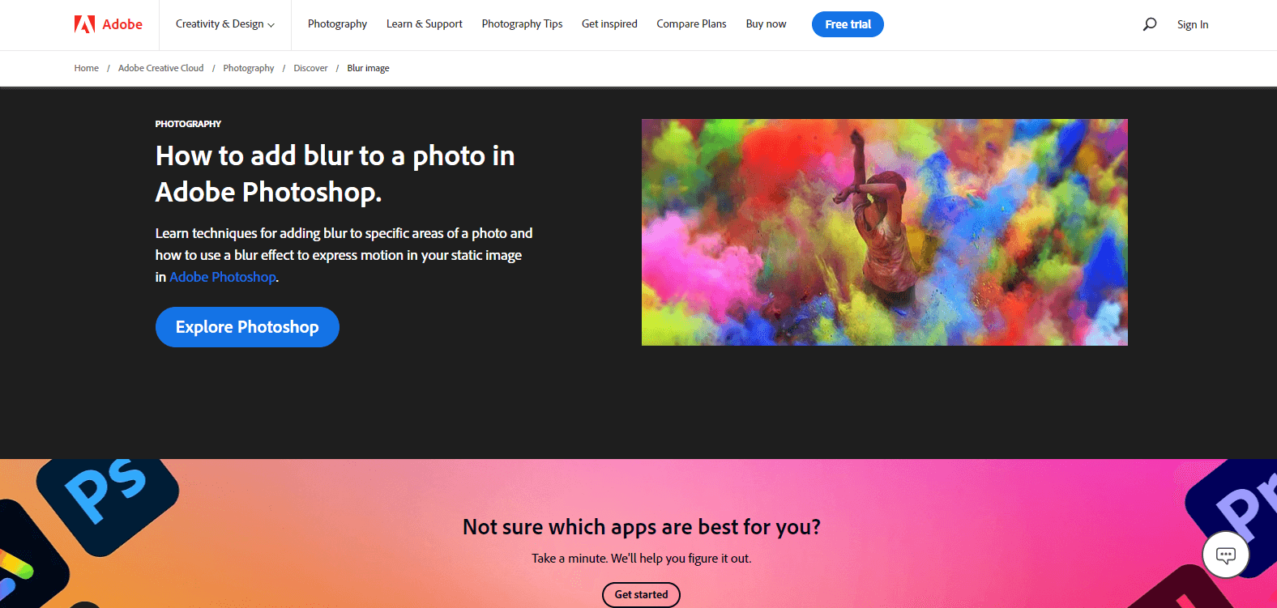Click the 'Take a minute' subtext
The image size is (1277, 608).
coord(641,559)
